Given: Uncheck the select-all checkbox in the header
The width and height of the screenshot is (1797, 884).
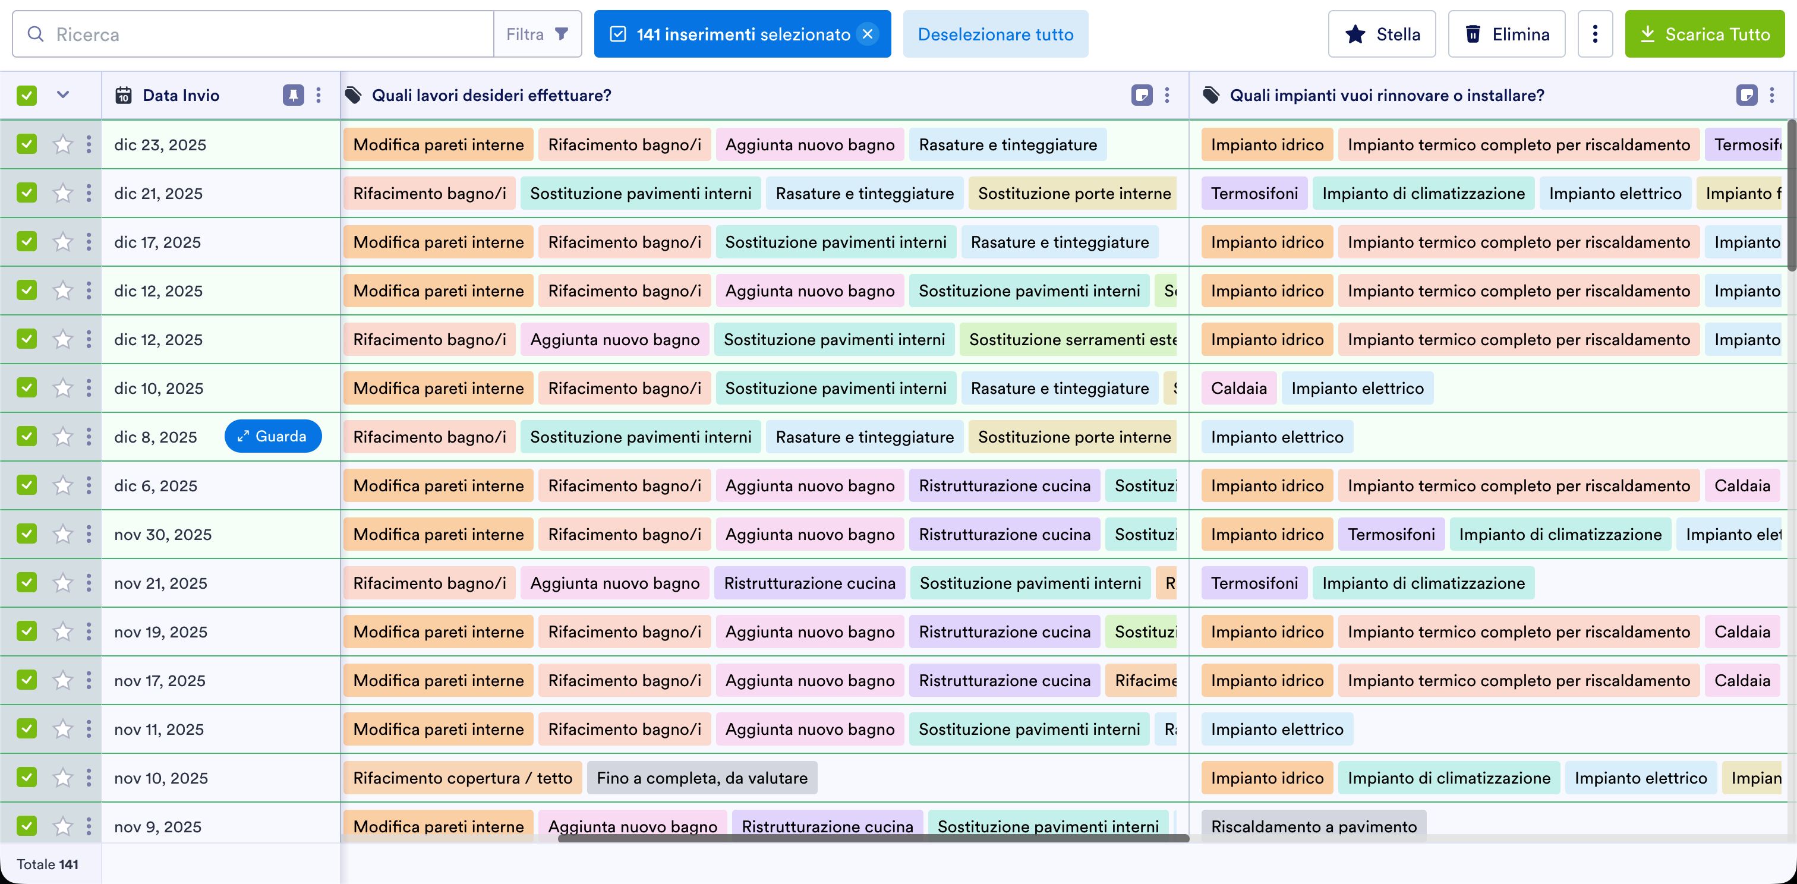Looking at the screenshot, I should pos(26,95).
